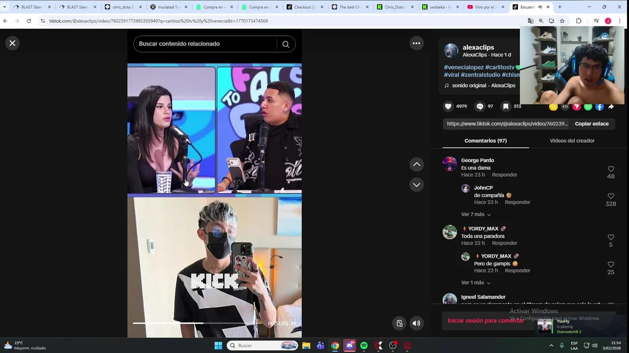Switch to 'The best Ch' browser tab
This screenshot has width=629, height=353.
pyautogui.click(x=350, y=7)
